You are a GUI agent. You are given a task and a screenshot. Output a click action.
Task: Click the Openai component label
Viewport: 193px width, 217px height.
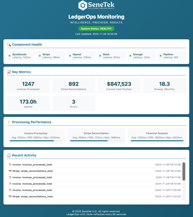click(77, 54)
